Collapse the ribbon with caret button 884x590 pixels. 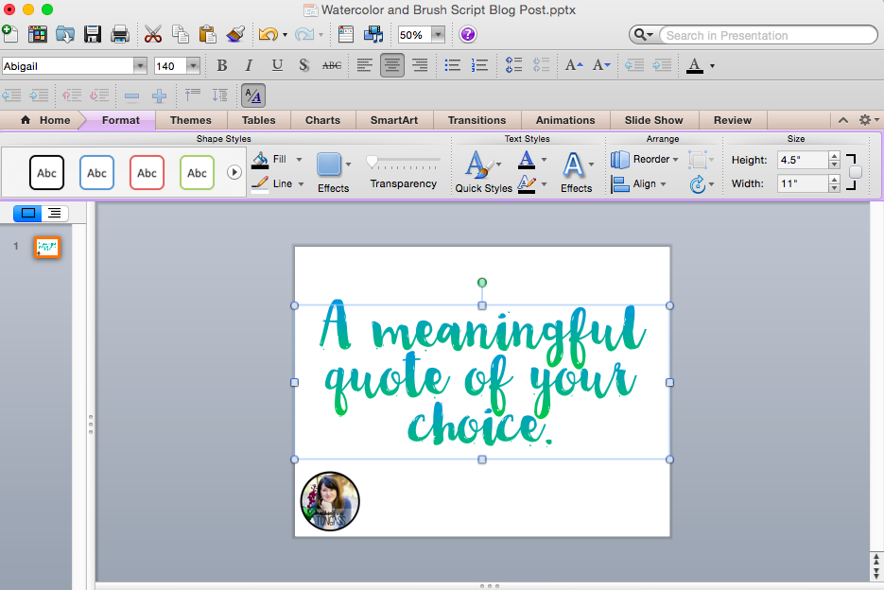[x=843, y=120]
